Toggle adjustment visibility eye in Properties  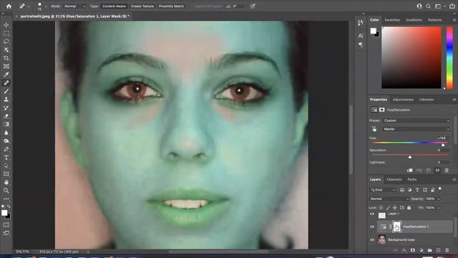[437, 171]
